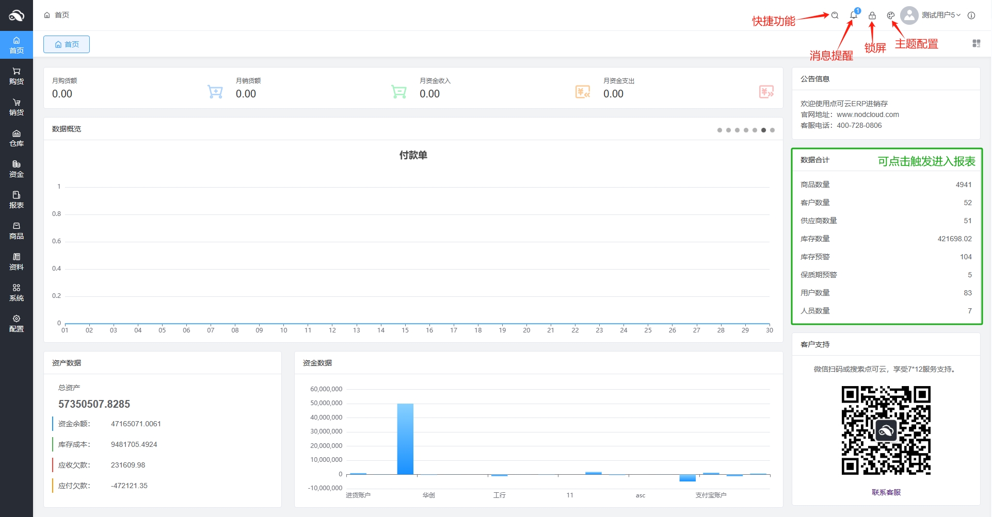
Task: Click the 客户数量 row showing 52
Action: click(x=886, y=203)
